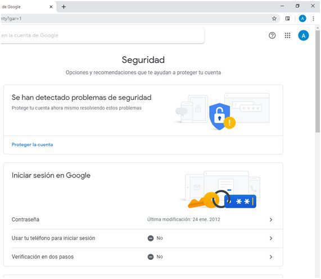Open the Contraseña setting
This screenshot has width=321, height=279.
coord(143,219)
